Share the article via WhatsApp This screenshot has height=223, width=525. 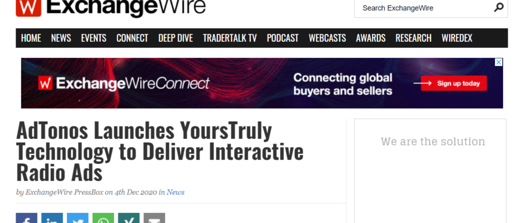(x=103, y=219)
